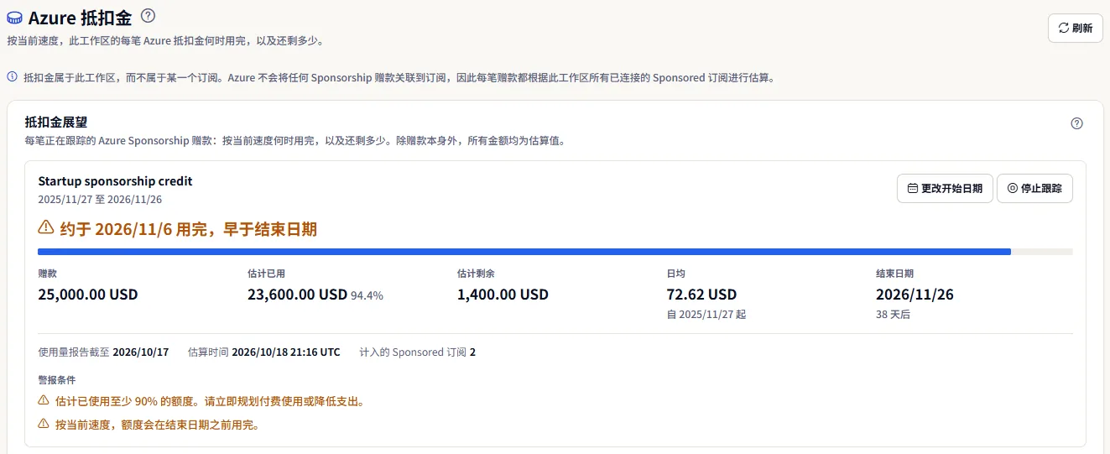The height and width of the screenshot is (454, 1110).
Task: Click the 使用量报告截至 2026/10/17 text
Action: (103, 352)
